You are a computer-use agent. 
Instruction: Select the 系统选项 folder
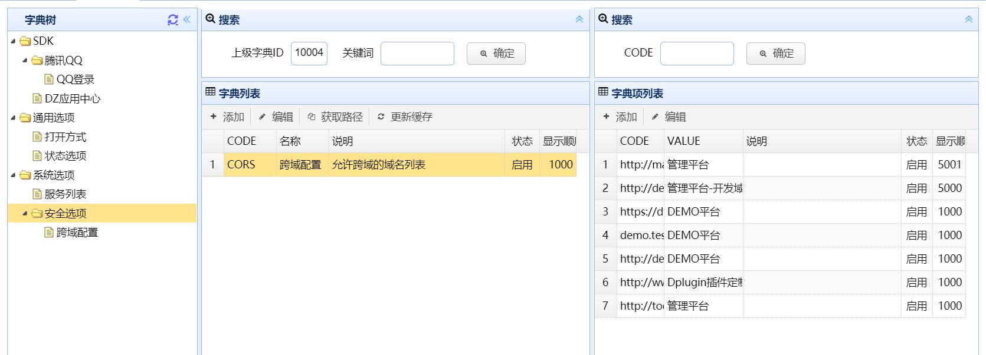pyautogui.click(x=54, y=175)
